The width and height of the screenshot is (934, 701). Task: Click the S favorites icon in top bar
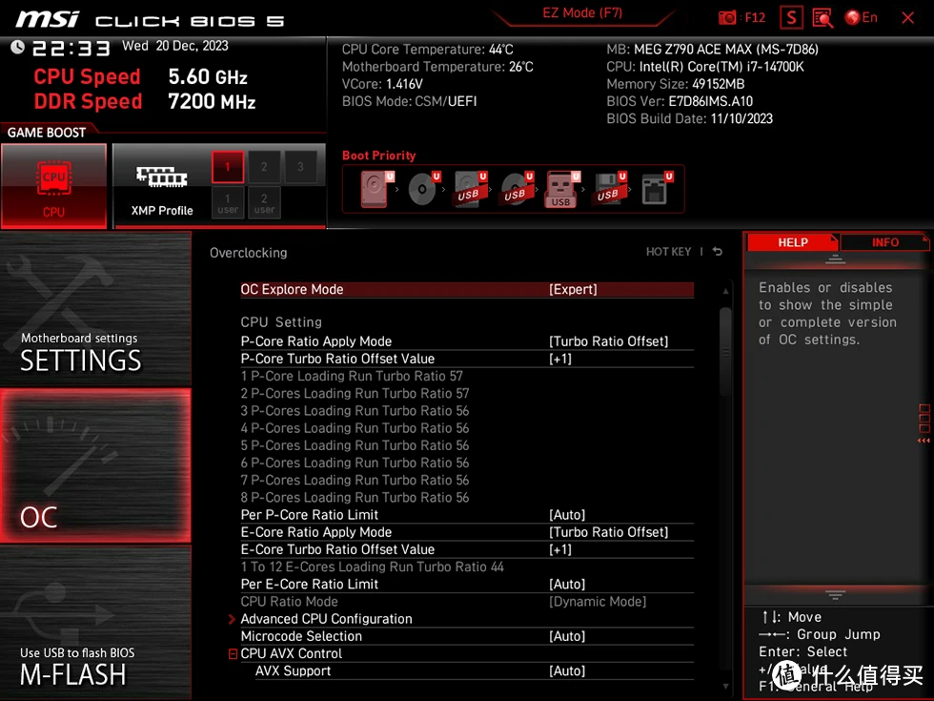tap(792, 18)
